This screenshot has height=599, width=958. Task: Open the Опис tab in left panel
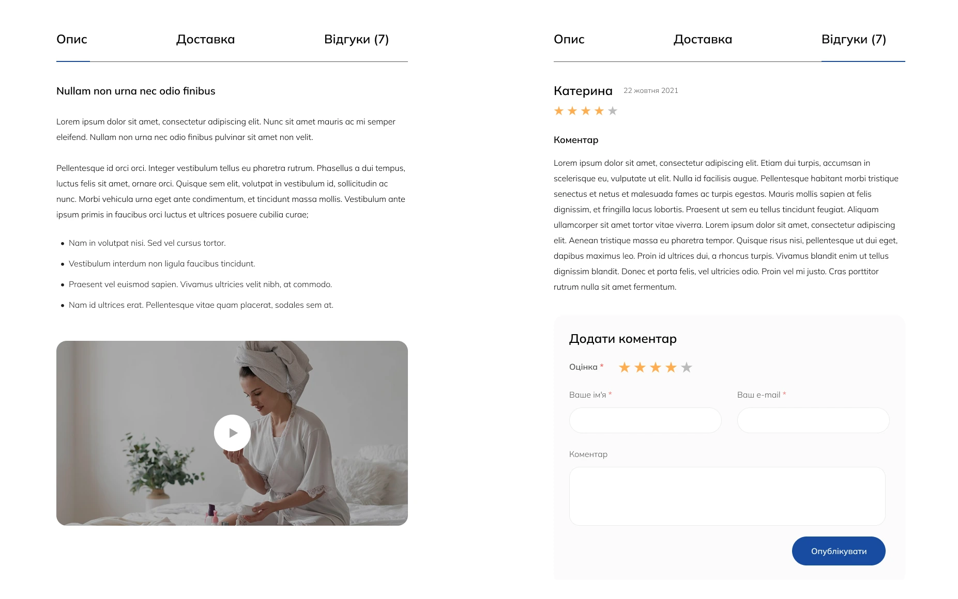[x=72, y=39]
